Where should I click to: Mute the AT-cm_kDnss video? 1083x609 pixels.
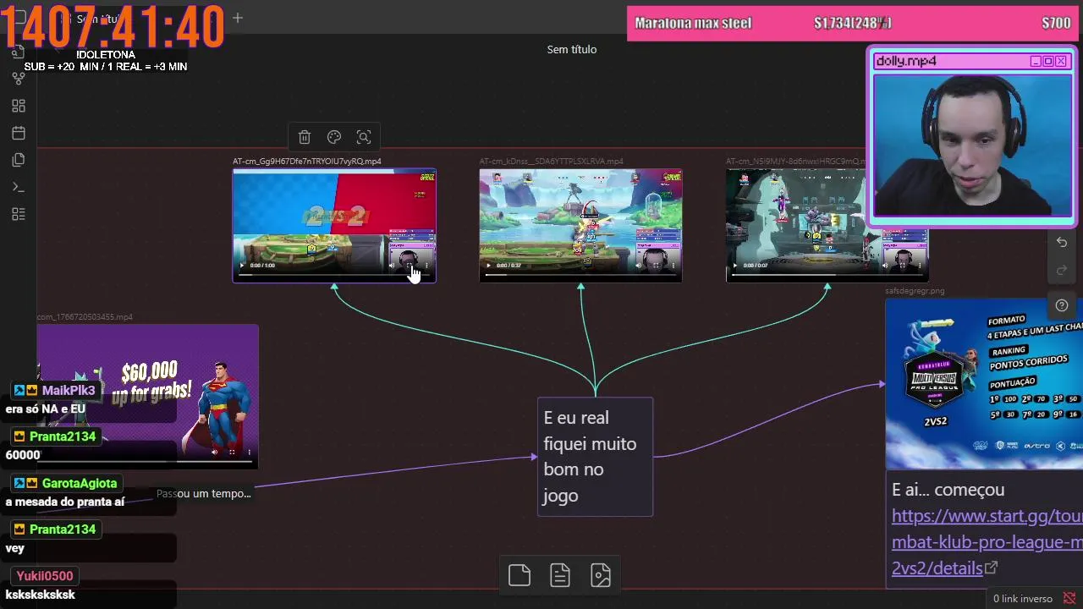(x=638, y=266)
